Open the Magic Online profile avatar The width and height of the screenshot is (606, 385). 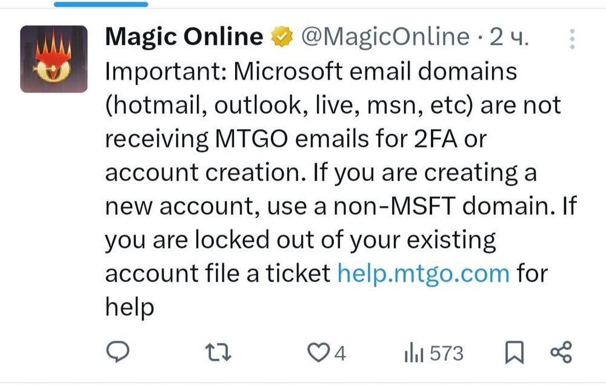click(54, 59)
